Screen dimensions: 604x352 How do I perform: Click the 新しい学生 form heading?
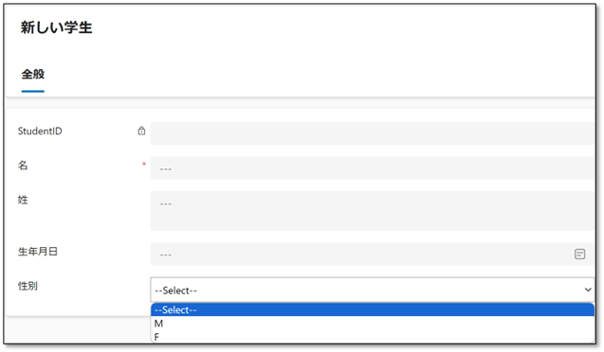pos(56,27)
